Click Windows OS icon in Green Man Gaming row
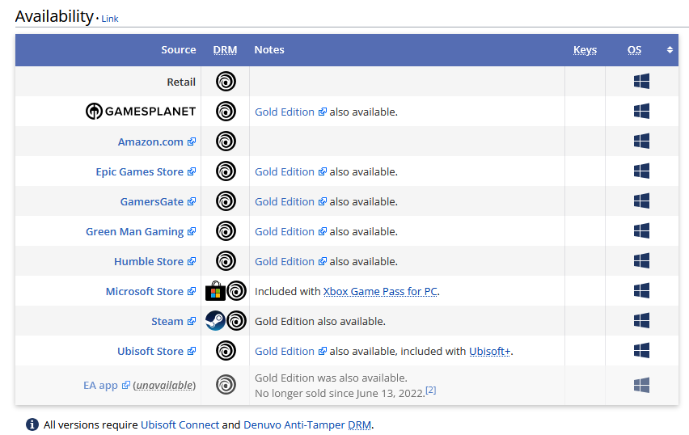The width and height of the screenshot is (689, 435). pos(641,230)
